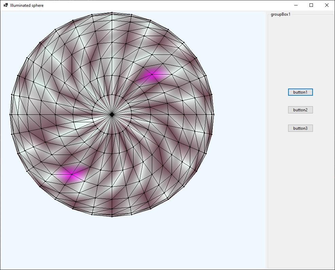
Task: Select the topmost vertex of the sphere
Action: tap(112, 13)
